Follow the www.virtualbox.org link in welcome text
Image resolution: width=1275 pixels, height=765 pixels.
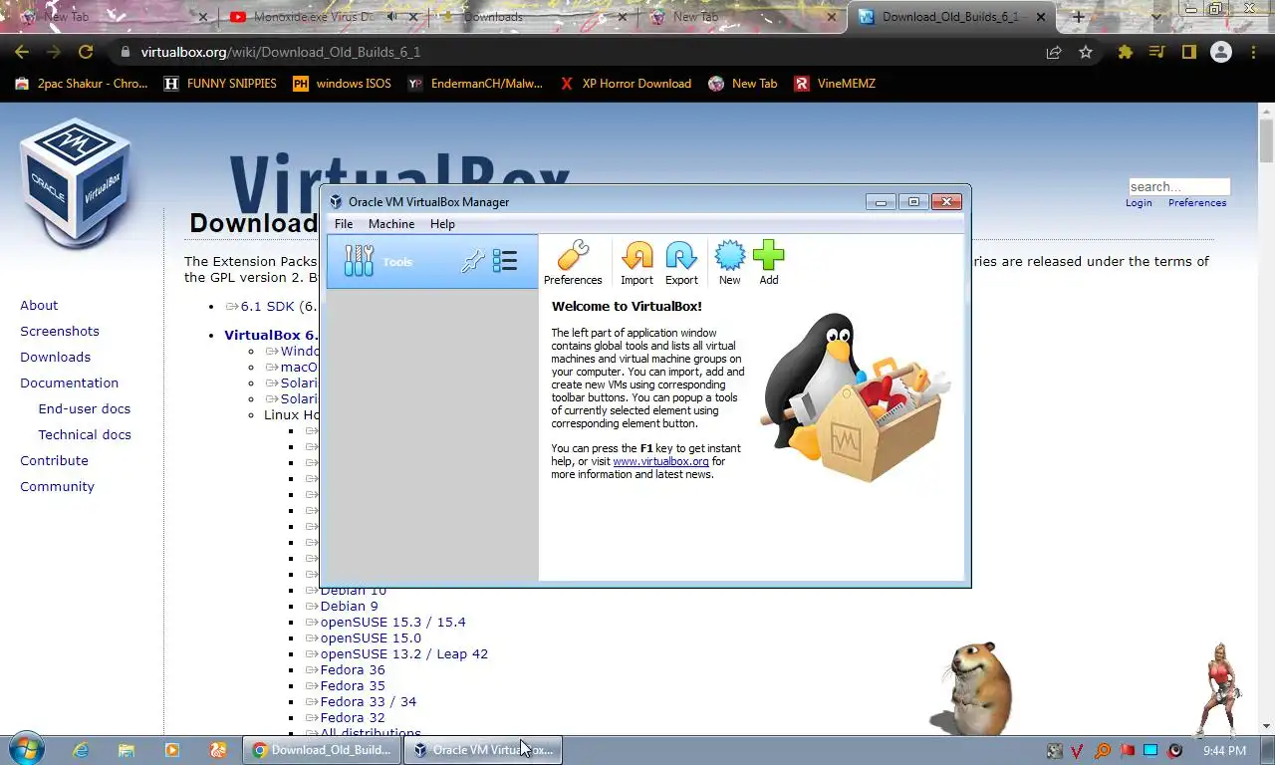pyautogui.click(x=660, y=461)
